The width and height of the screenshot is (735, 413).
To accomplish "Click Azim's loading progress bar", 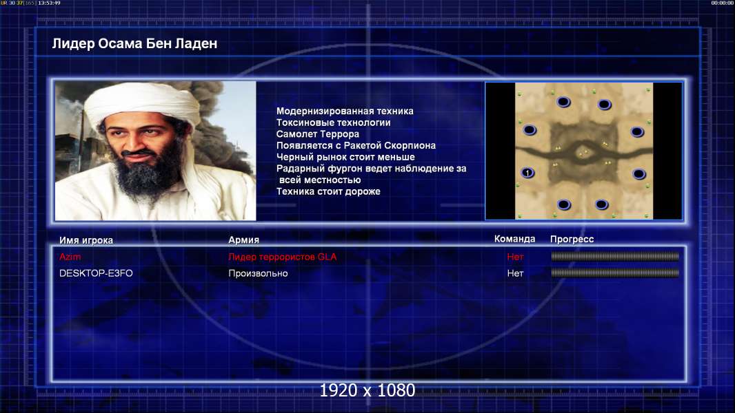I will pos(615,256).
